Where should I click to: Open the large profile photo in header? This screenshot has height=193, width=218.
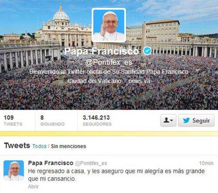click(109, 25)
